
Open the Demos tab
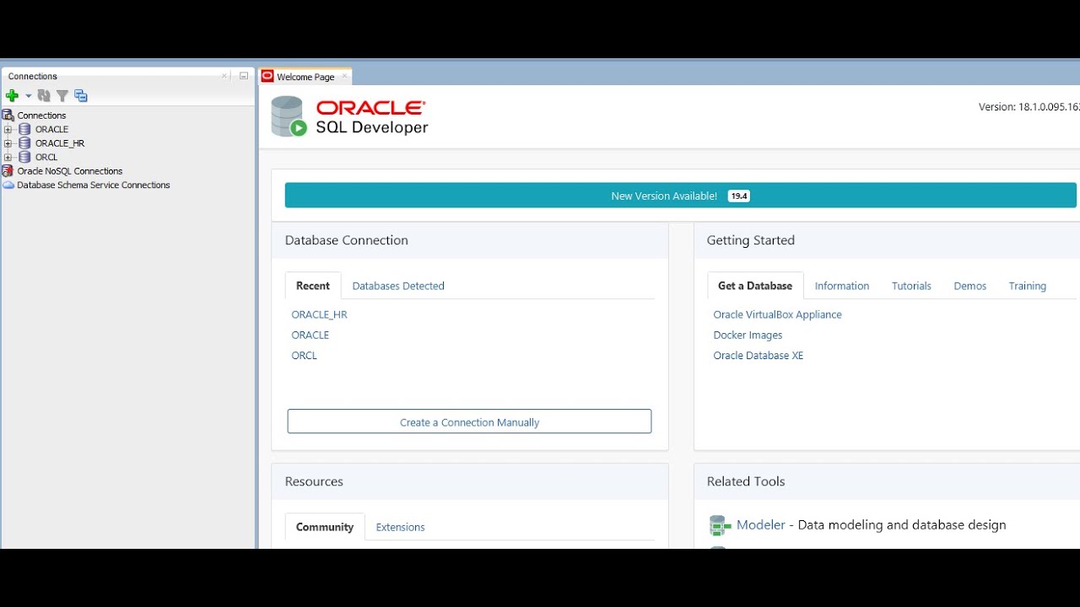[x=970, y=286]
